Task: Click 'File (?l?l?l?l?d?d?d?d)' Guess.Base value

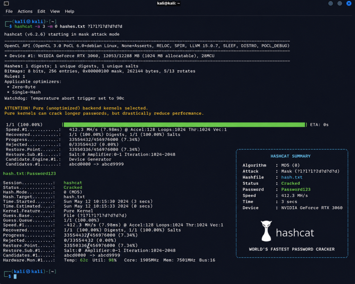Action: (x=95, y=215)
